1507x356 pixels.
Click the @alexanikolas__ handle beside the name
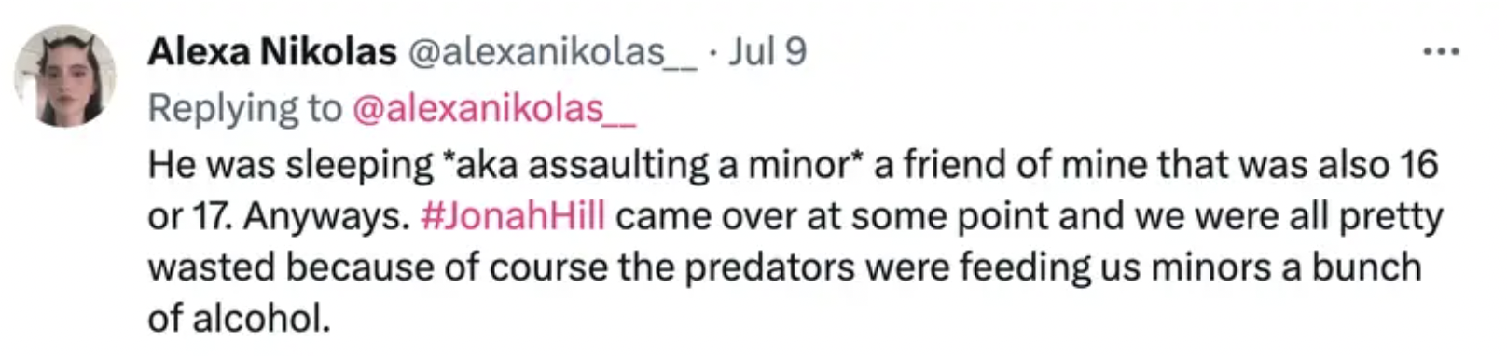coord(553,52)
